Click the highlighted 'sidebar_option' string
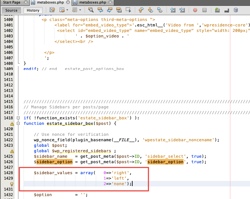This screenshot has width=250, height=199. pyautogui.click(x=165, y=162)
